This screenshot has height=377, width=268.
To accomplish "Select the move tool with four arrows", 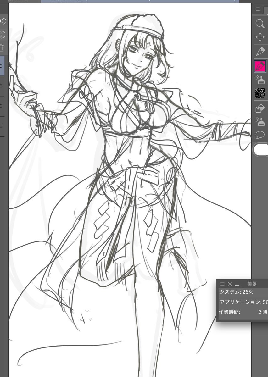I will (260, 37).
